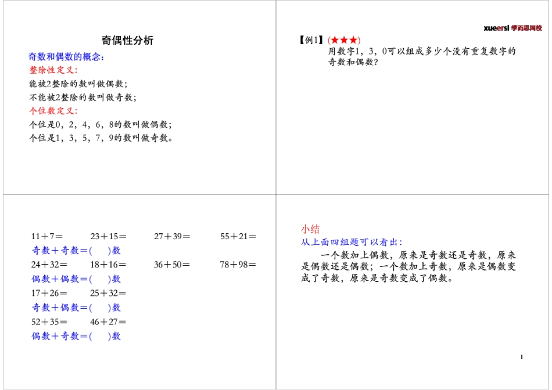Click the blue 奇数+偶数=( )数 text
The image size is (552, 390).
point(76,308)
